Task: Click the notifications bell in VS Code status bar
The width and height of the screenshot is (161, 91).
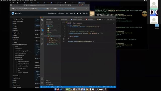Action: pyautogui.click(x=114, y=87)
